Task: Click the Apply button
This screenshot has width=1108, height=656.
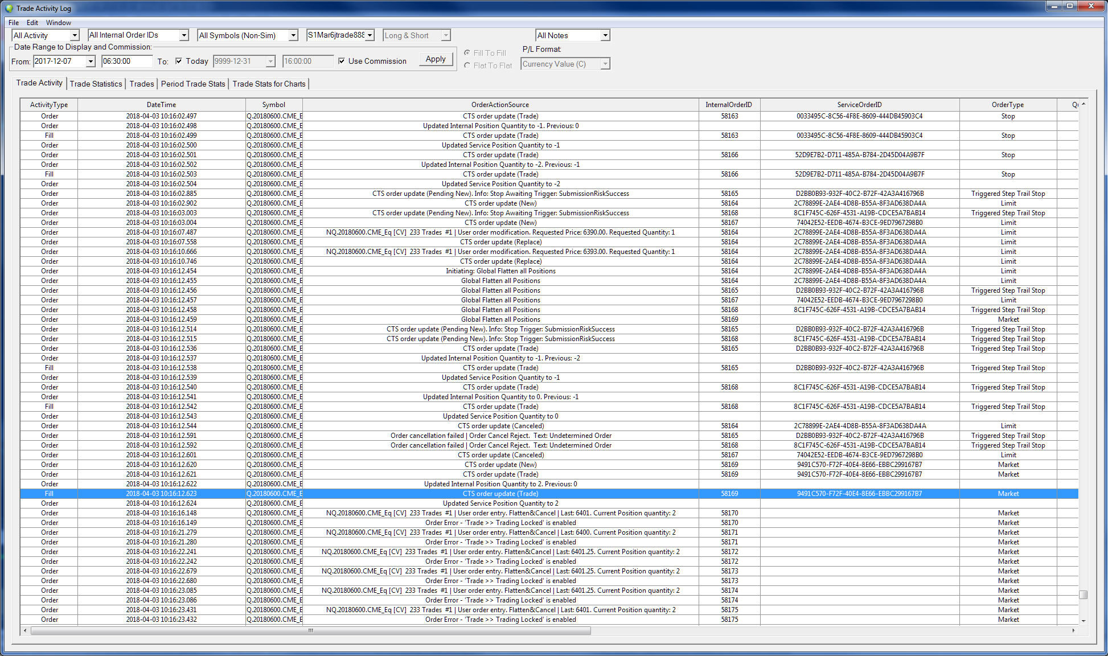Action: click(436, 59)
